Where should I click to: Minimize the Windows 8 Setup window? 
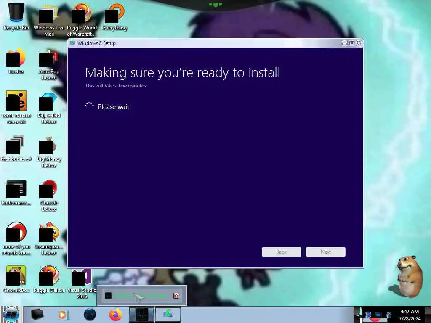click(344, 43)
